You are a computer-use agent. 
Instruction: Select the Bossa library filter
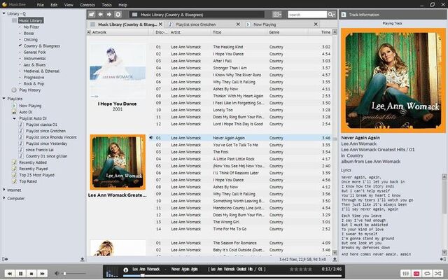(x=29, y=33)
